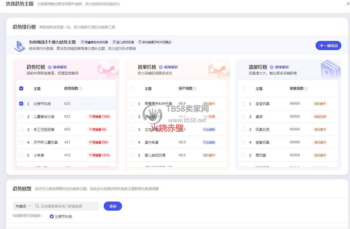The height and width of the screenshot is (229, 350).
Task: Click the icon on 多功能桌子积木玩具台 chip
Action: pyautogui.click(x=140, y=42)
